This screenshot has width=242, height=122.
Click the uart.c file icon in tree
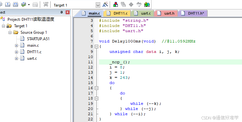click(x=23, y=58)
